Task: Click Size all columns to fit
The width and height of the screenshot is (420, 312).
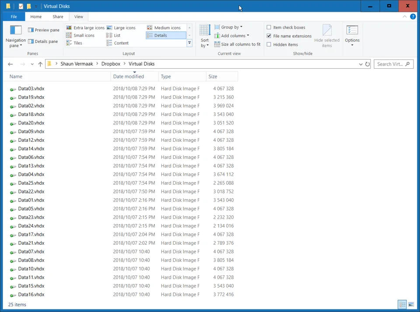Action: 237,44
